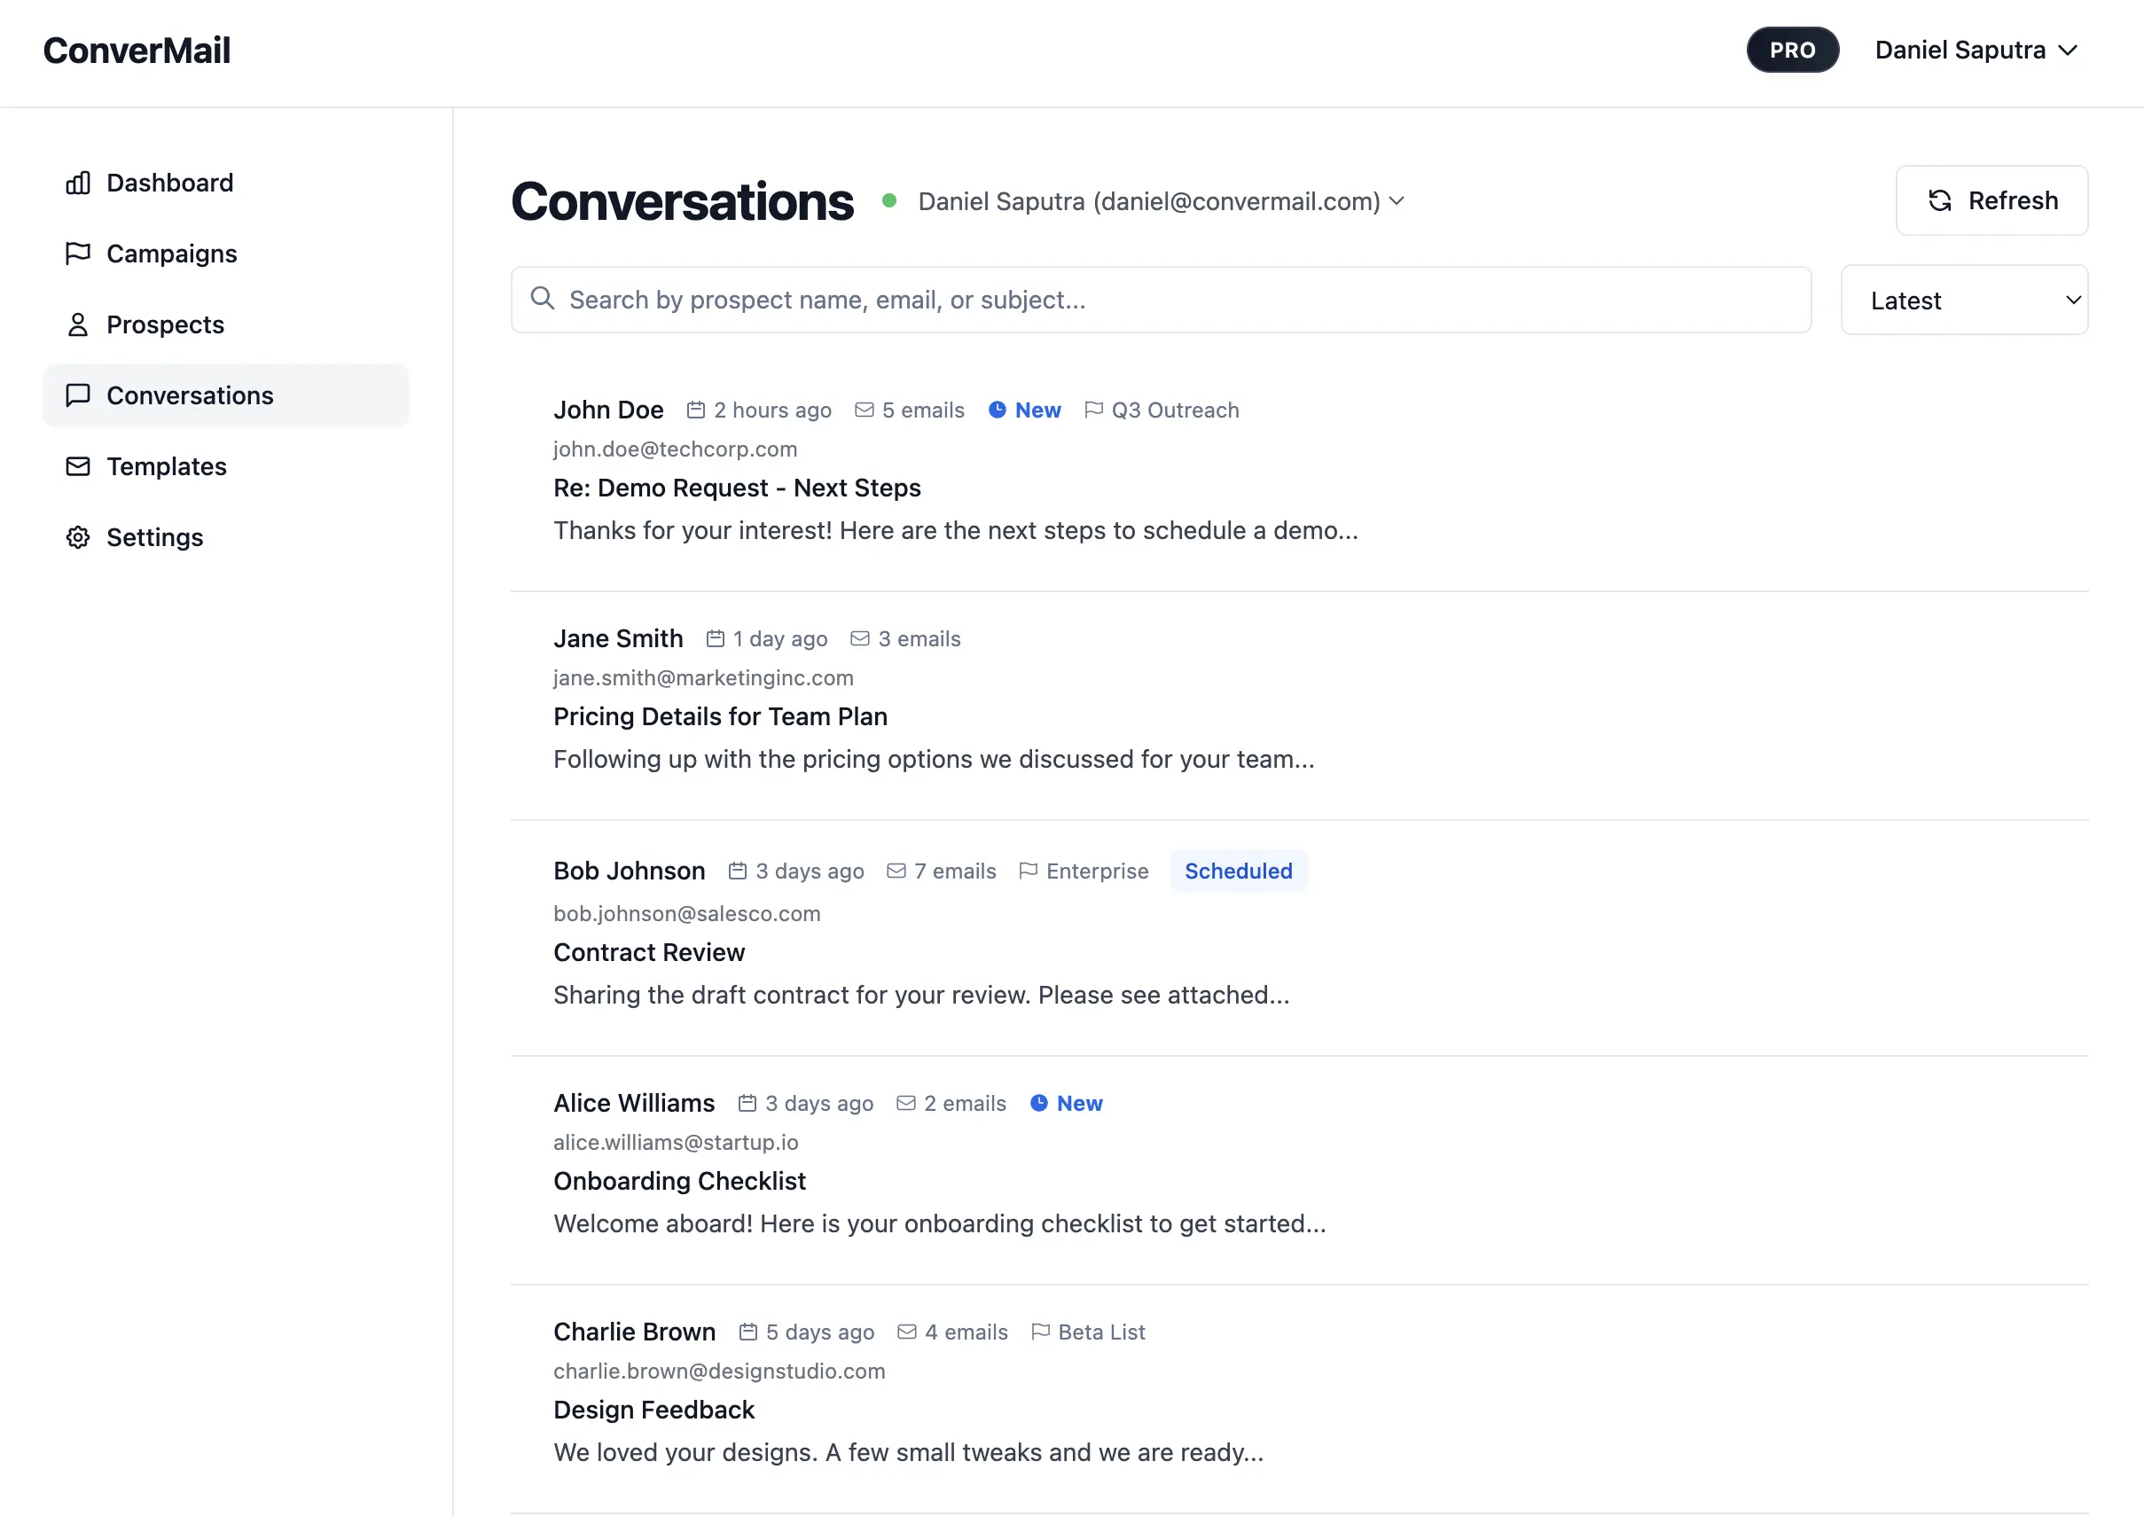Click the ConverMail logo link
2144x1516 pixels.
click(x=137, y=51)
